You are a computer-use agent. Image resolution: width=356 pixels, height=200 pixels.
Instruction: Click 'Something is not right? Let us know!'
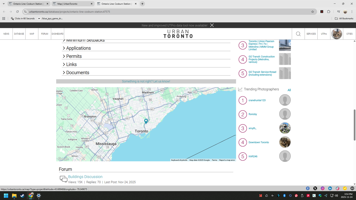[x=146, y=81]
